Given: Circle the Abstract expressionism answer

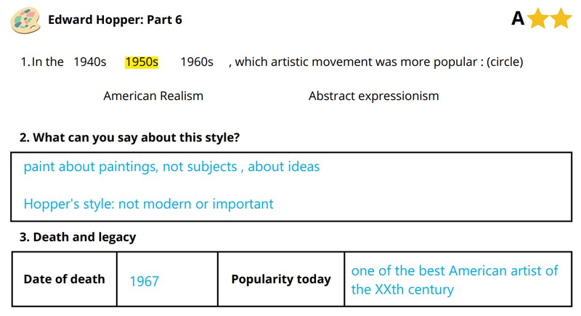Looking at the screenshot, I should pyautogui.click(x=373, y=96).
